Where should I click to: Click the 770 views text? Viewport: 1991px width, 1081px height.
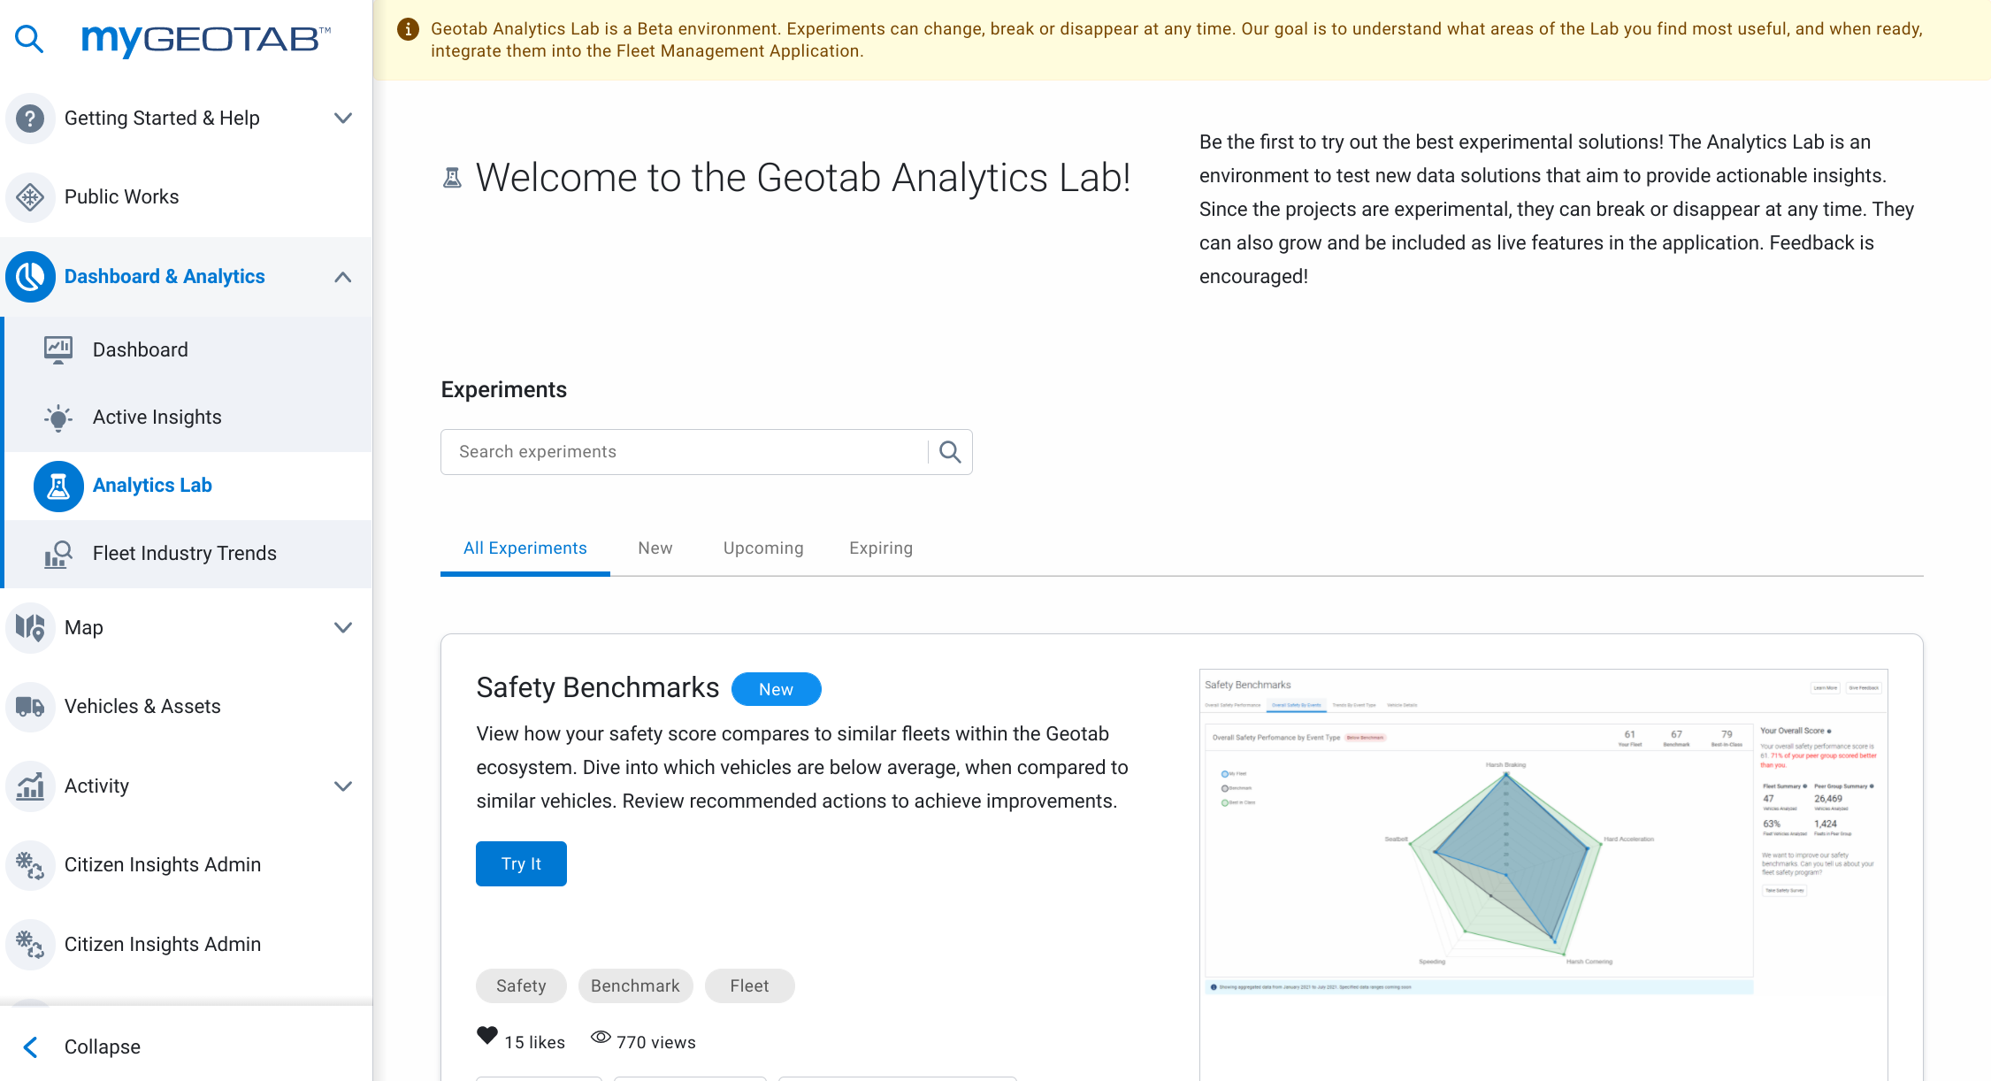pyautogui.click(x=656, y=1043)
